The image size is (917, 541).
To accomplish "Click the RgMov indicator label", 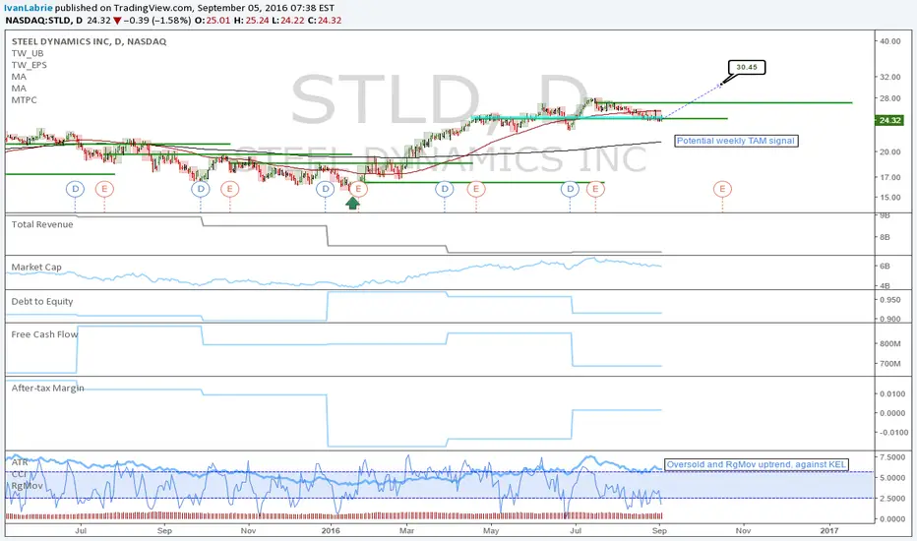I will [27, 486].
